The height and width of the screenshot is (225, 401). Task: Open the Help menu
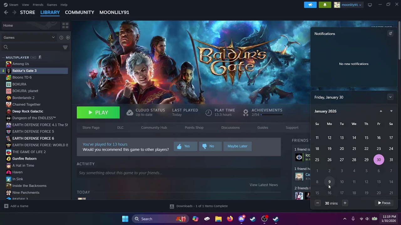[x=64, y=5]
